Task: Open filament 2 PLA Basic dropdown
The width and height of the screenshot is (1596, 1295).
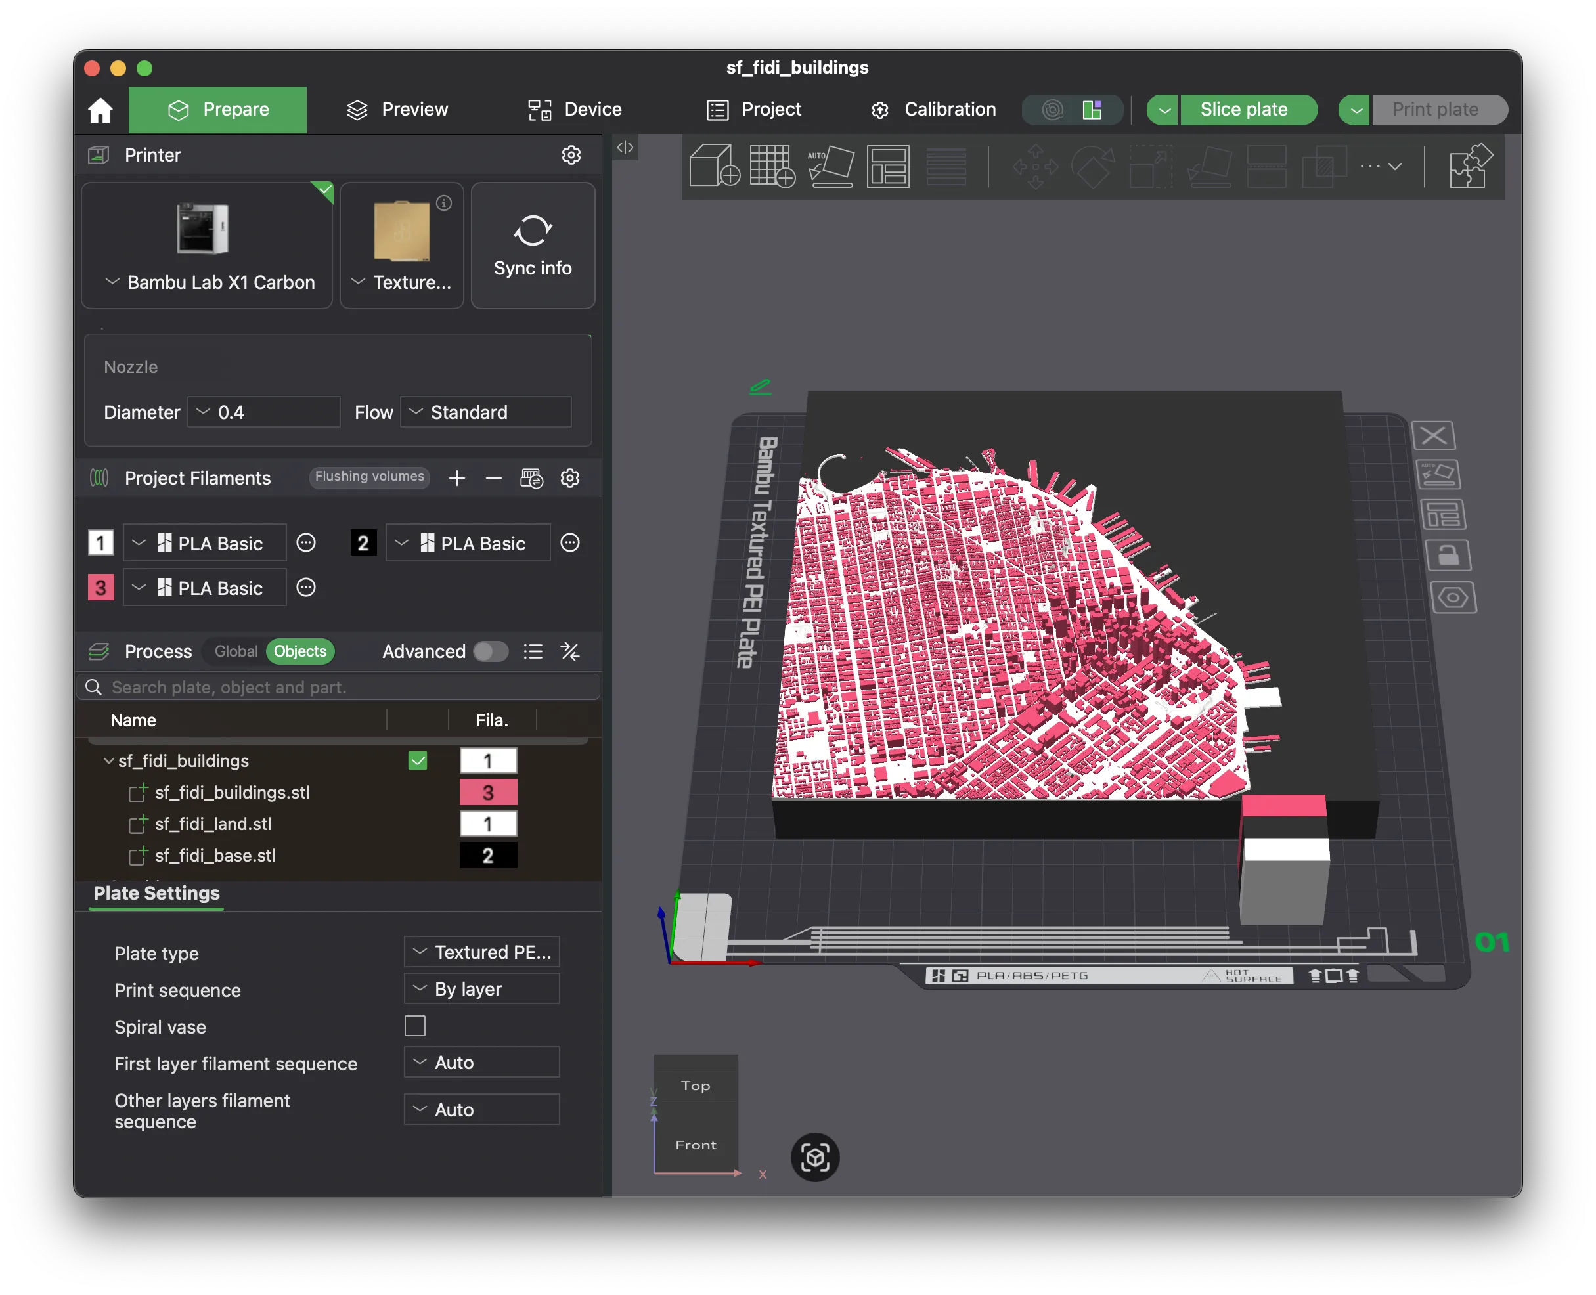Action: point(468,542)
